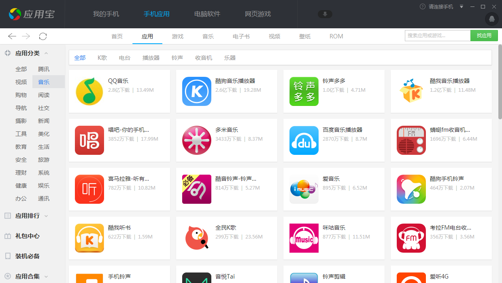This screenshot has height=283, width=502.
Task: Open the 咪咕音乐 Music icon
Action: click(304, 238)
